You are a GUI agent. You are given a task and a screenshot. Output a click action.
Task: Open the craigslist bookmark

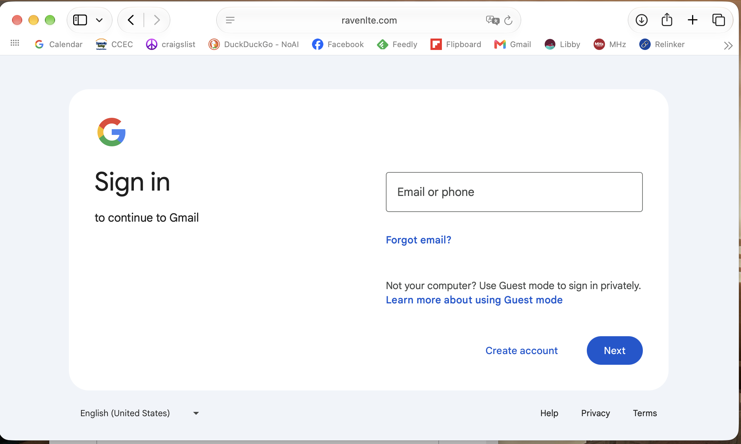(171, 44)
